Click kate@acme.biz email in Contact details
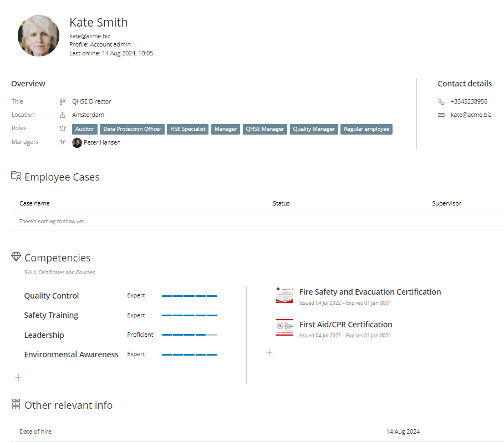The height and width of the screenshot is (442, 504). point(471,115)
